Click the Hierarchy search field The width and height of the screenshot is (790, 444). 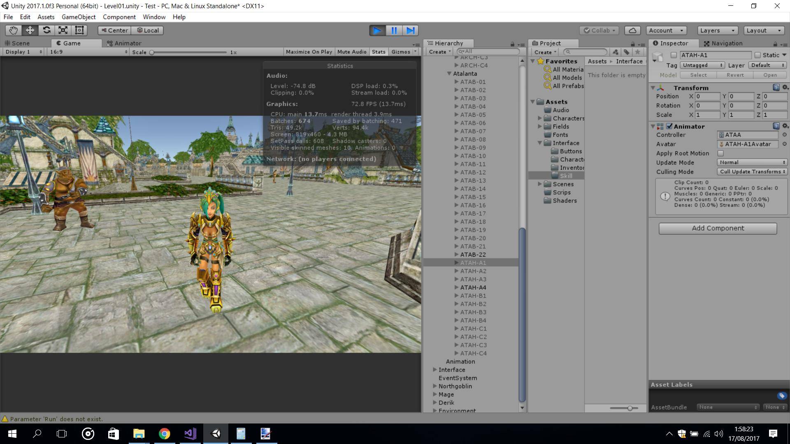click(x=488, y=51)
